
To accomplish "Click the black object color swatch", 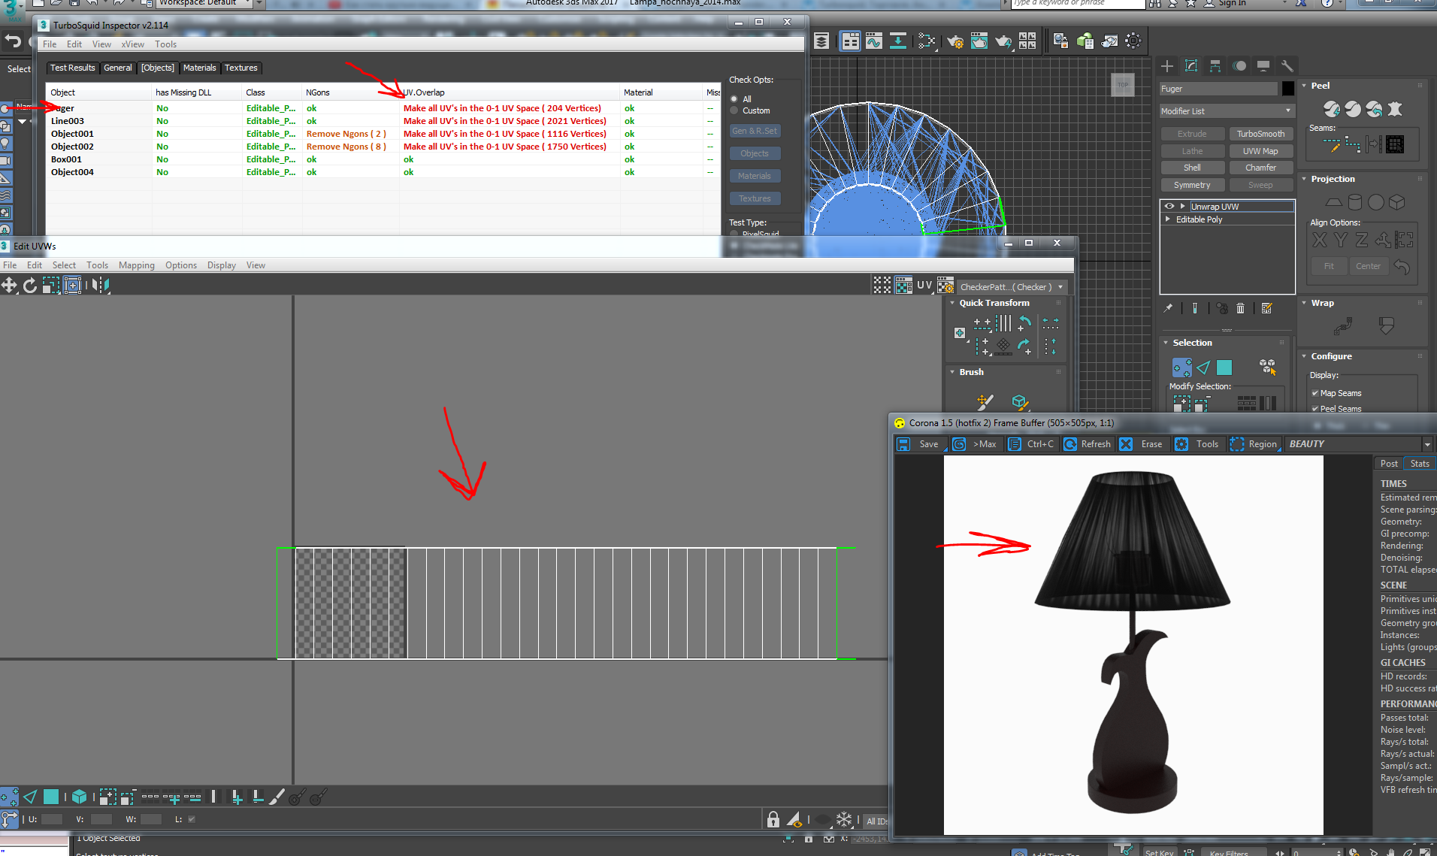I will pos(1287,89).
